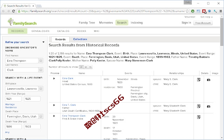Add Marriage life event link

click(10, 104)
